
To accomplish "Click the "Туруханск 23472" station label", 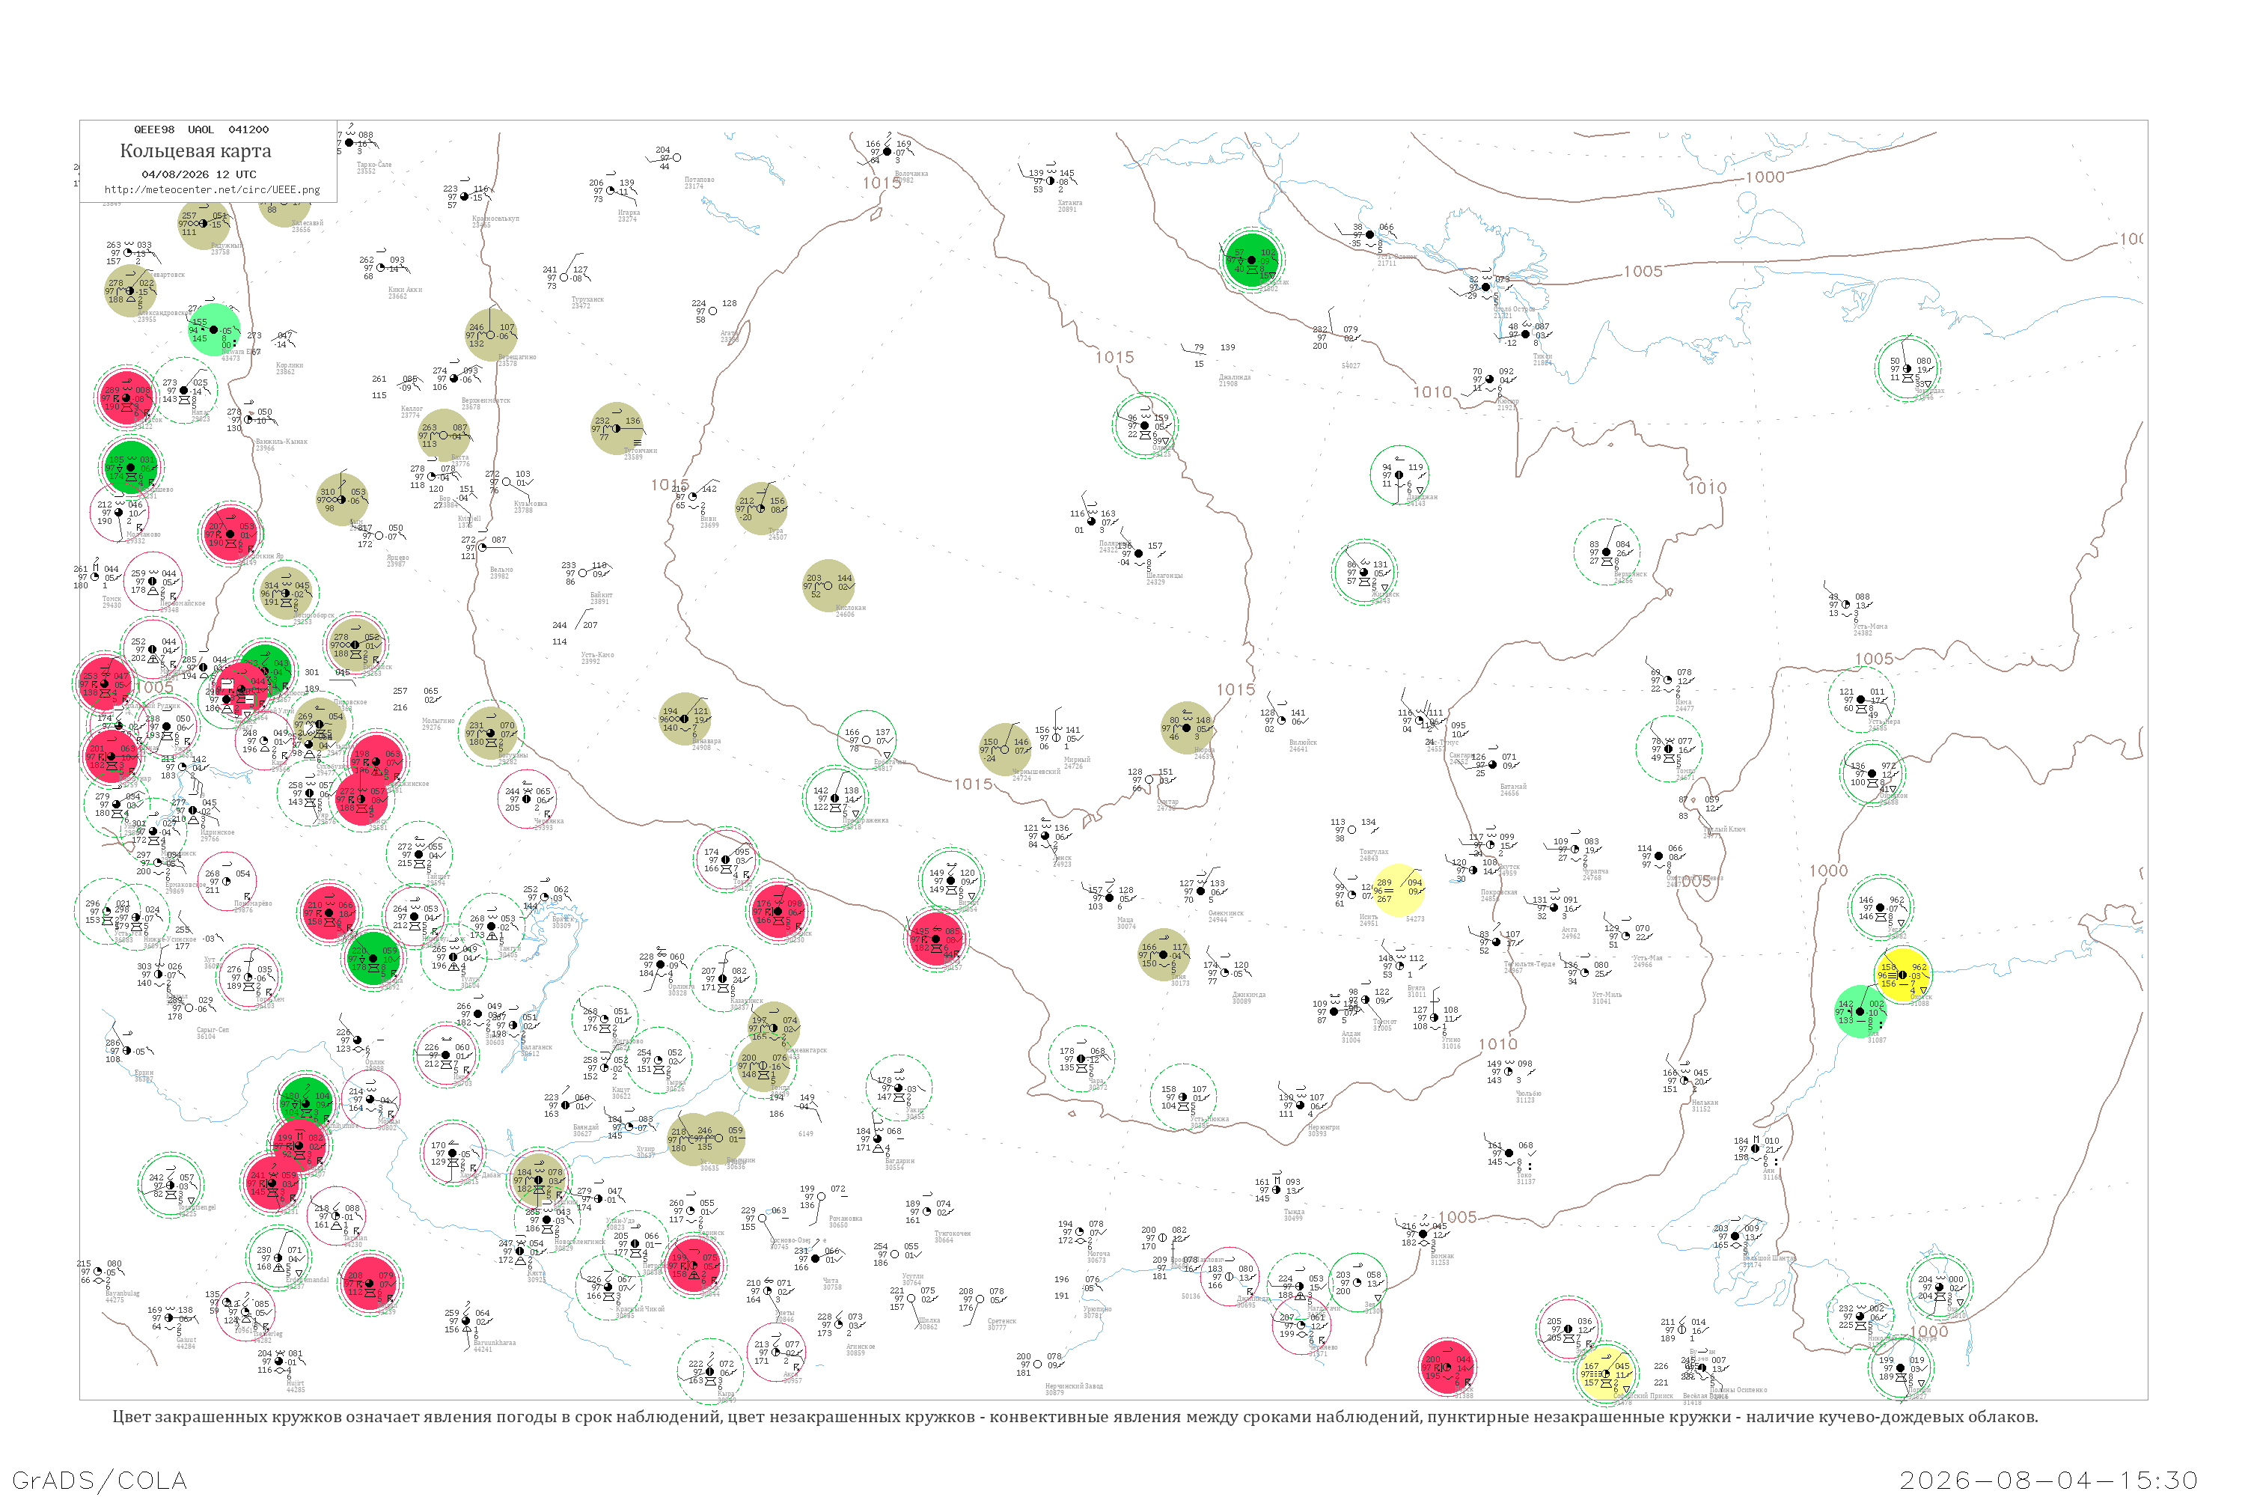I will [x=587, y=302].
